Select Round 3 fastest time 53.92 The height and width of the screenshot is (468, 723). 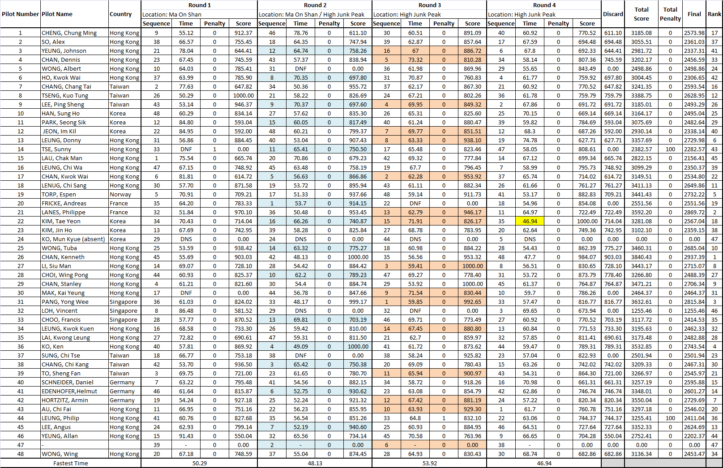[x=429, y=464]
